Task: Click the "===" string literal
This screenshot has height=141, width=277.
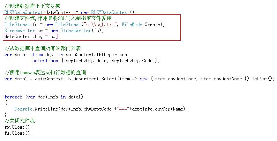Action: [x=123, y=109]
